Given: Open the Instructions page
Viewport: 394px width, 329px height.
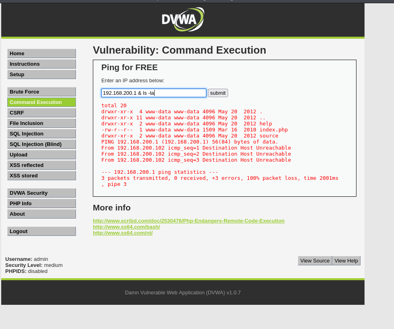Looking at the screenshot, I should (42, 64).
